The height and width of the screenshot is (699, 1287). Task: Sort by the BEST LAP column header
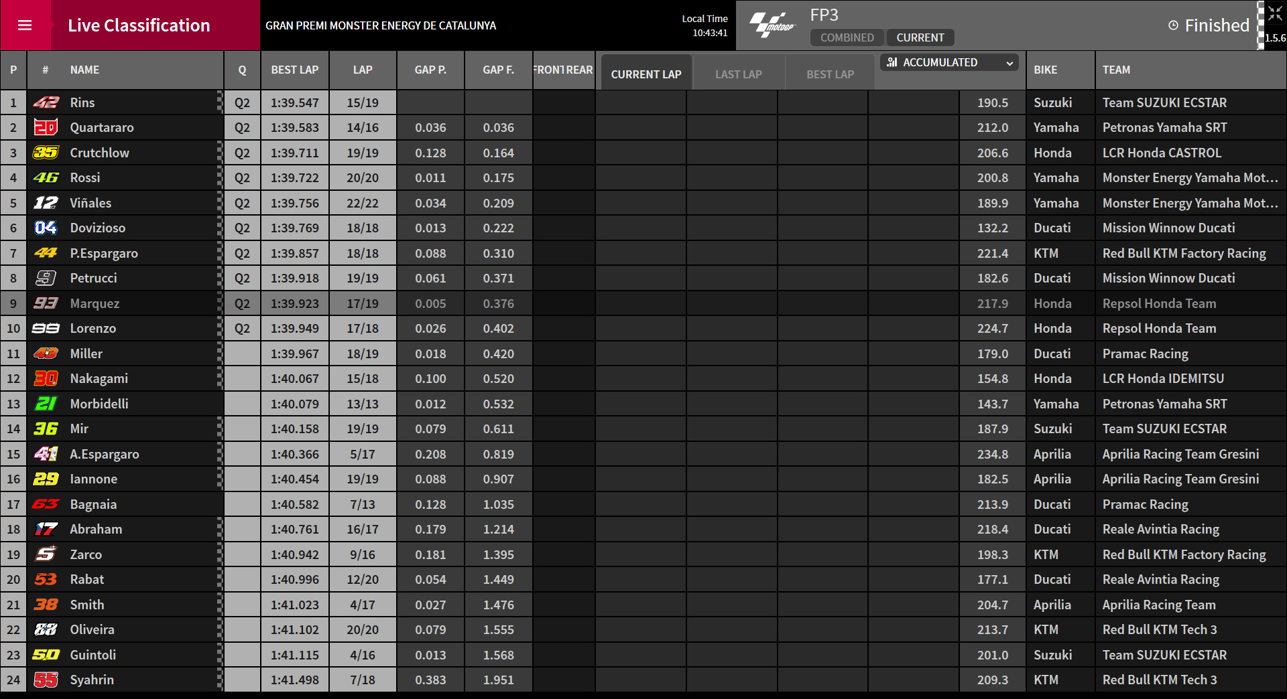[295, 70]
